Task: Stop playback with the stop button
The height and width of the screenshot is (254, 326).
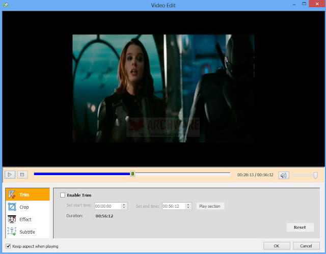Action: point(22,175)
